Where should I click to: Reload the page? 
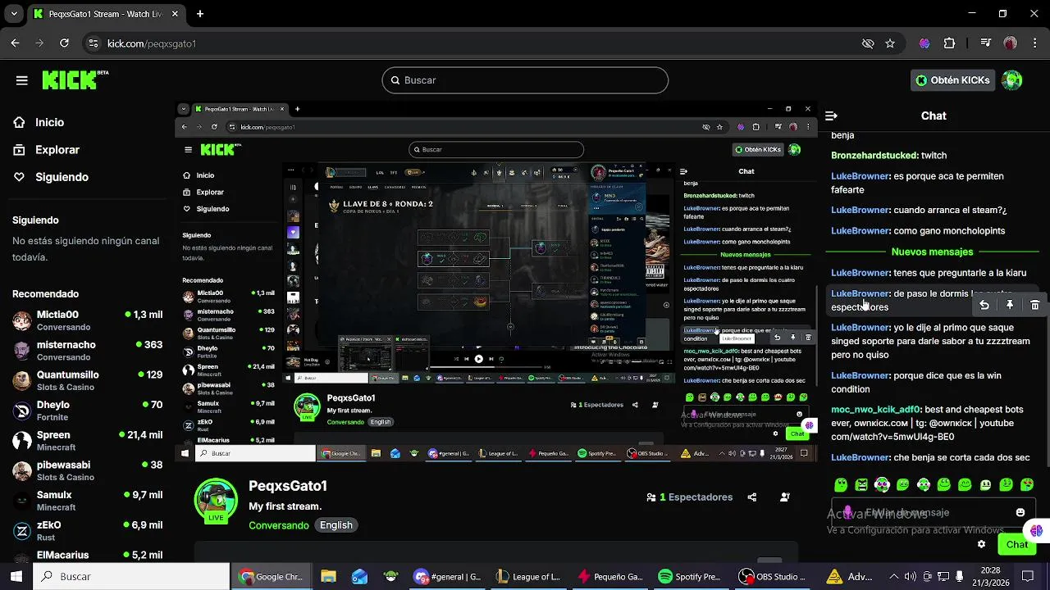(x=65, y=43)
